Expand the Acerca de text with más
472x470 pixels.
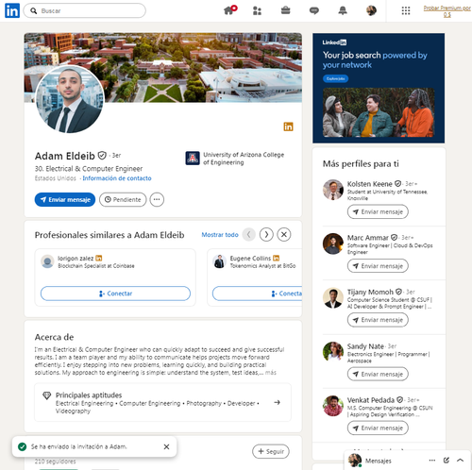click(x=271, y=373)
